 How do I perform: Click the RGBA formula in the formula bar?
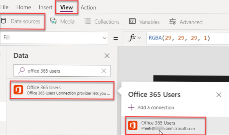179,38
